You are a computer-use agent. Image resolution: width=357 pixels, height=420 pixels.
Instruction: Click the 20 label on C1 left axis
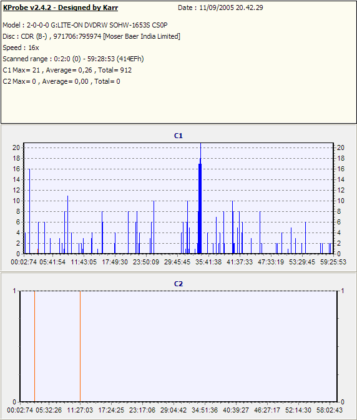(16, 147)
